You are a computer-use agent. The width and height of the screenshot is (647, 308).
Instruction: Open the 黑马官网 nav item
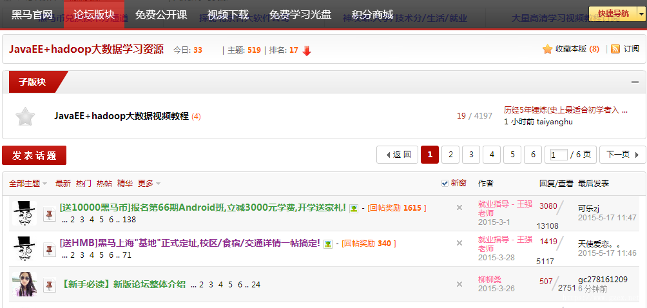(x=32, y=15)
